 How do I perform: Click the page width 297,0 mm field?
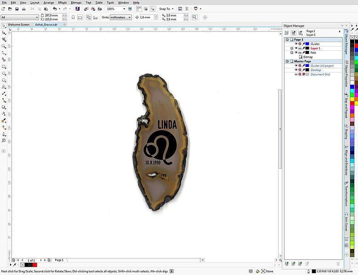point(53,16)
